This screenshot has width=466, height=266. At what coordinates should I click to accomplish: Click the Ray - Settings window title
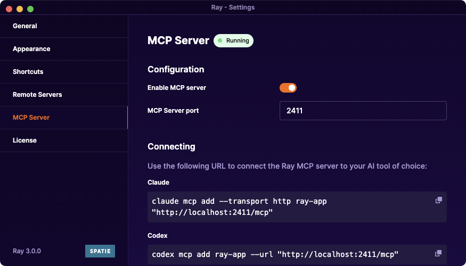[x=233, y=7]
